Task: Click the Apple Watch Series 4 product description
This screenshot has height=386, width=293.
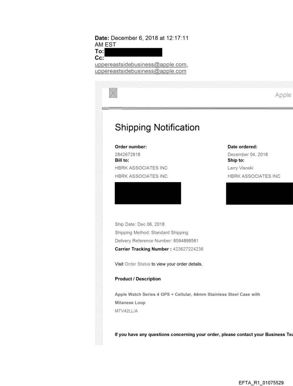Action: (187, 294)
